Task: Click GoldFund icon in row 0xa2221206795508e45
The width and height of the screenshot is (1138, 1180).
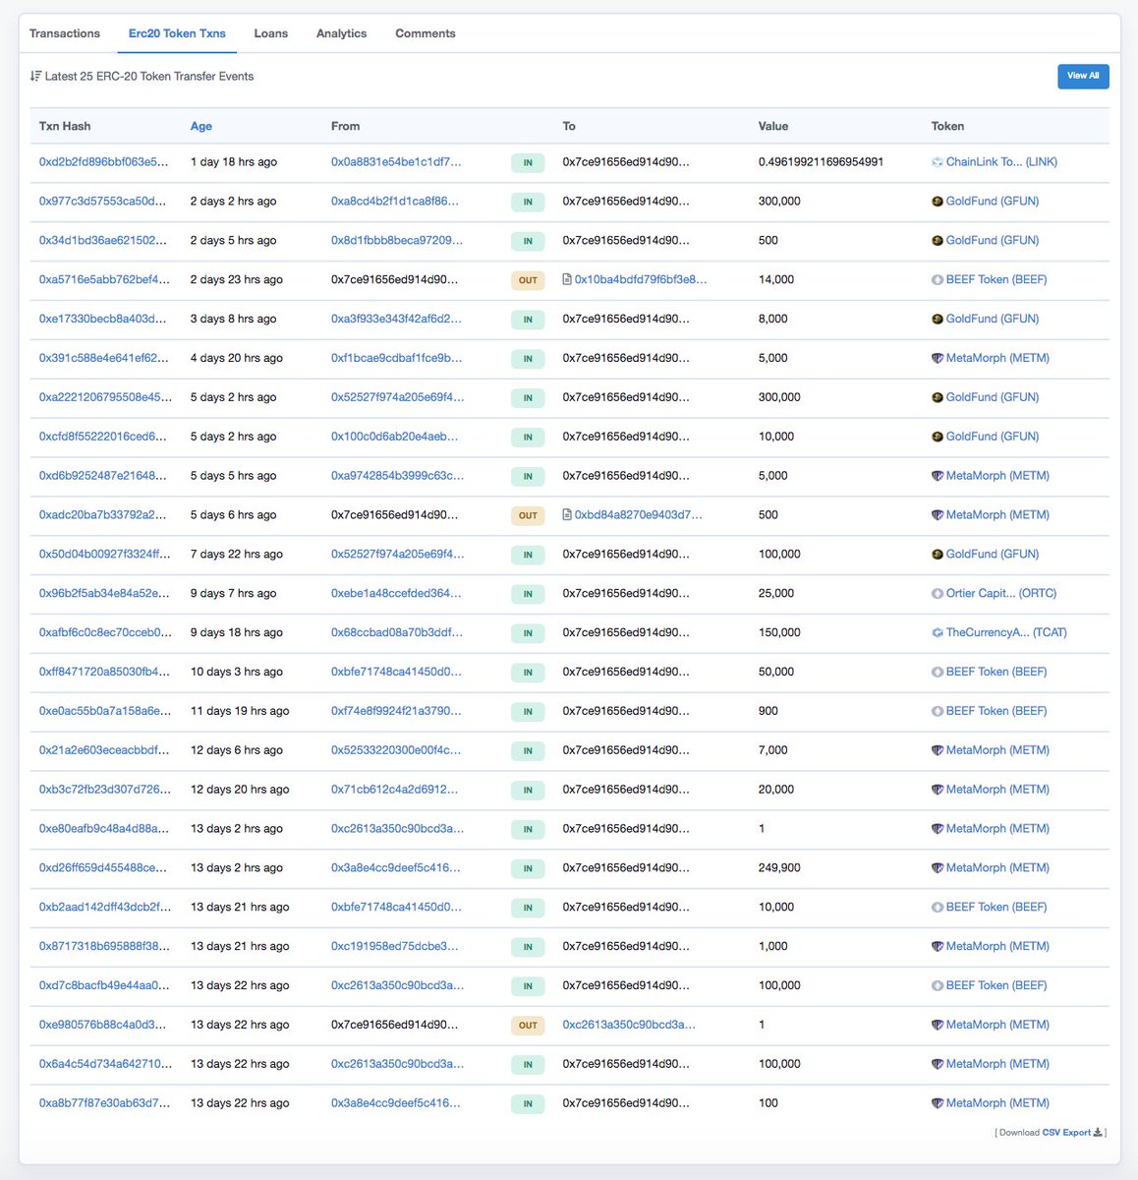Action: click(x=938, y=398)
